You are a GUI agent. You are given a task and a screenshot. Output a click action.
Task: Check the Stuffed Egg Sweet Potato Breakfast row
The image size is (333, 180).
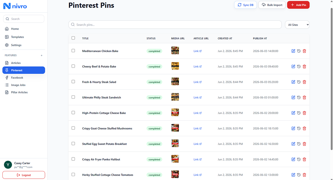tap(73, 144)
